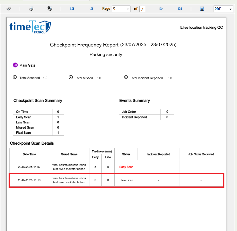Viewport: 237px width, 231px height.
Task: Click the Total Incident Reported bullet marker
Action: 126,77
